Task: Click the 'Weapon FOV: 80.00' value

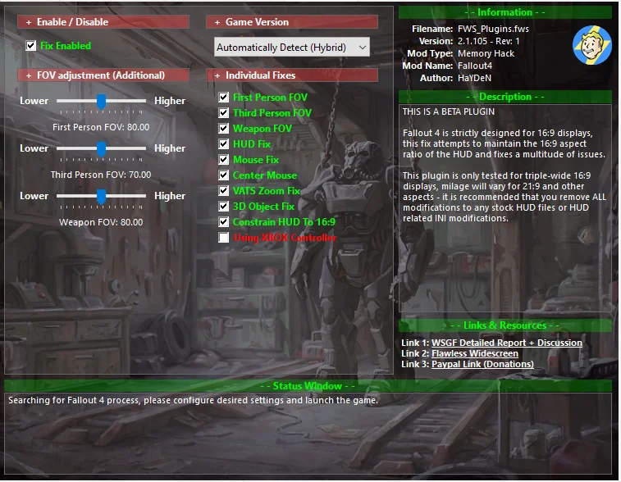Action: 101,222
